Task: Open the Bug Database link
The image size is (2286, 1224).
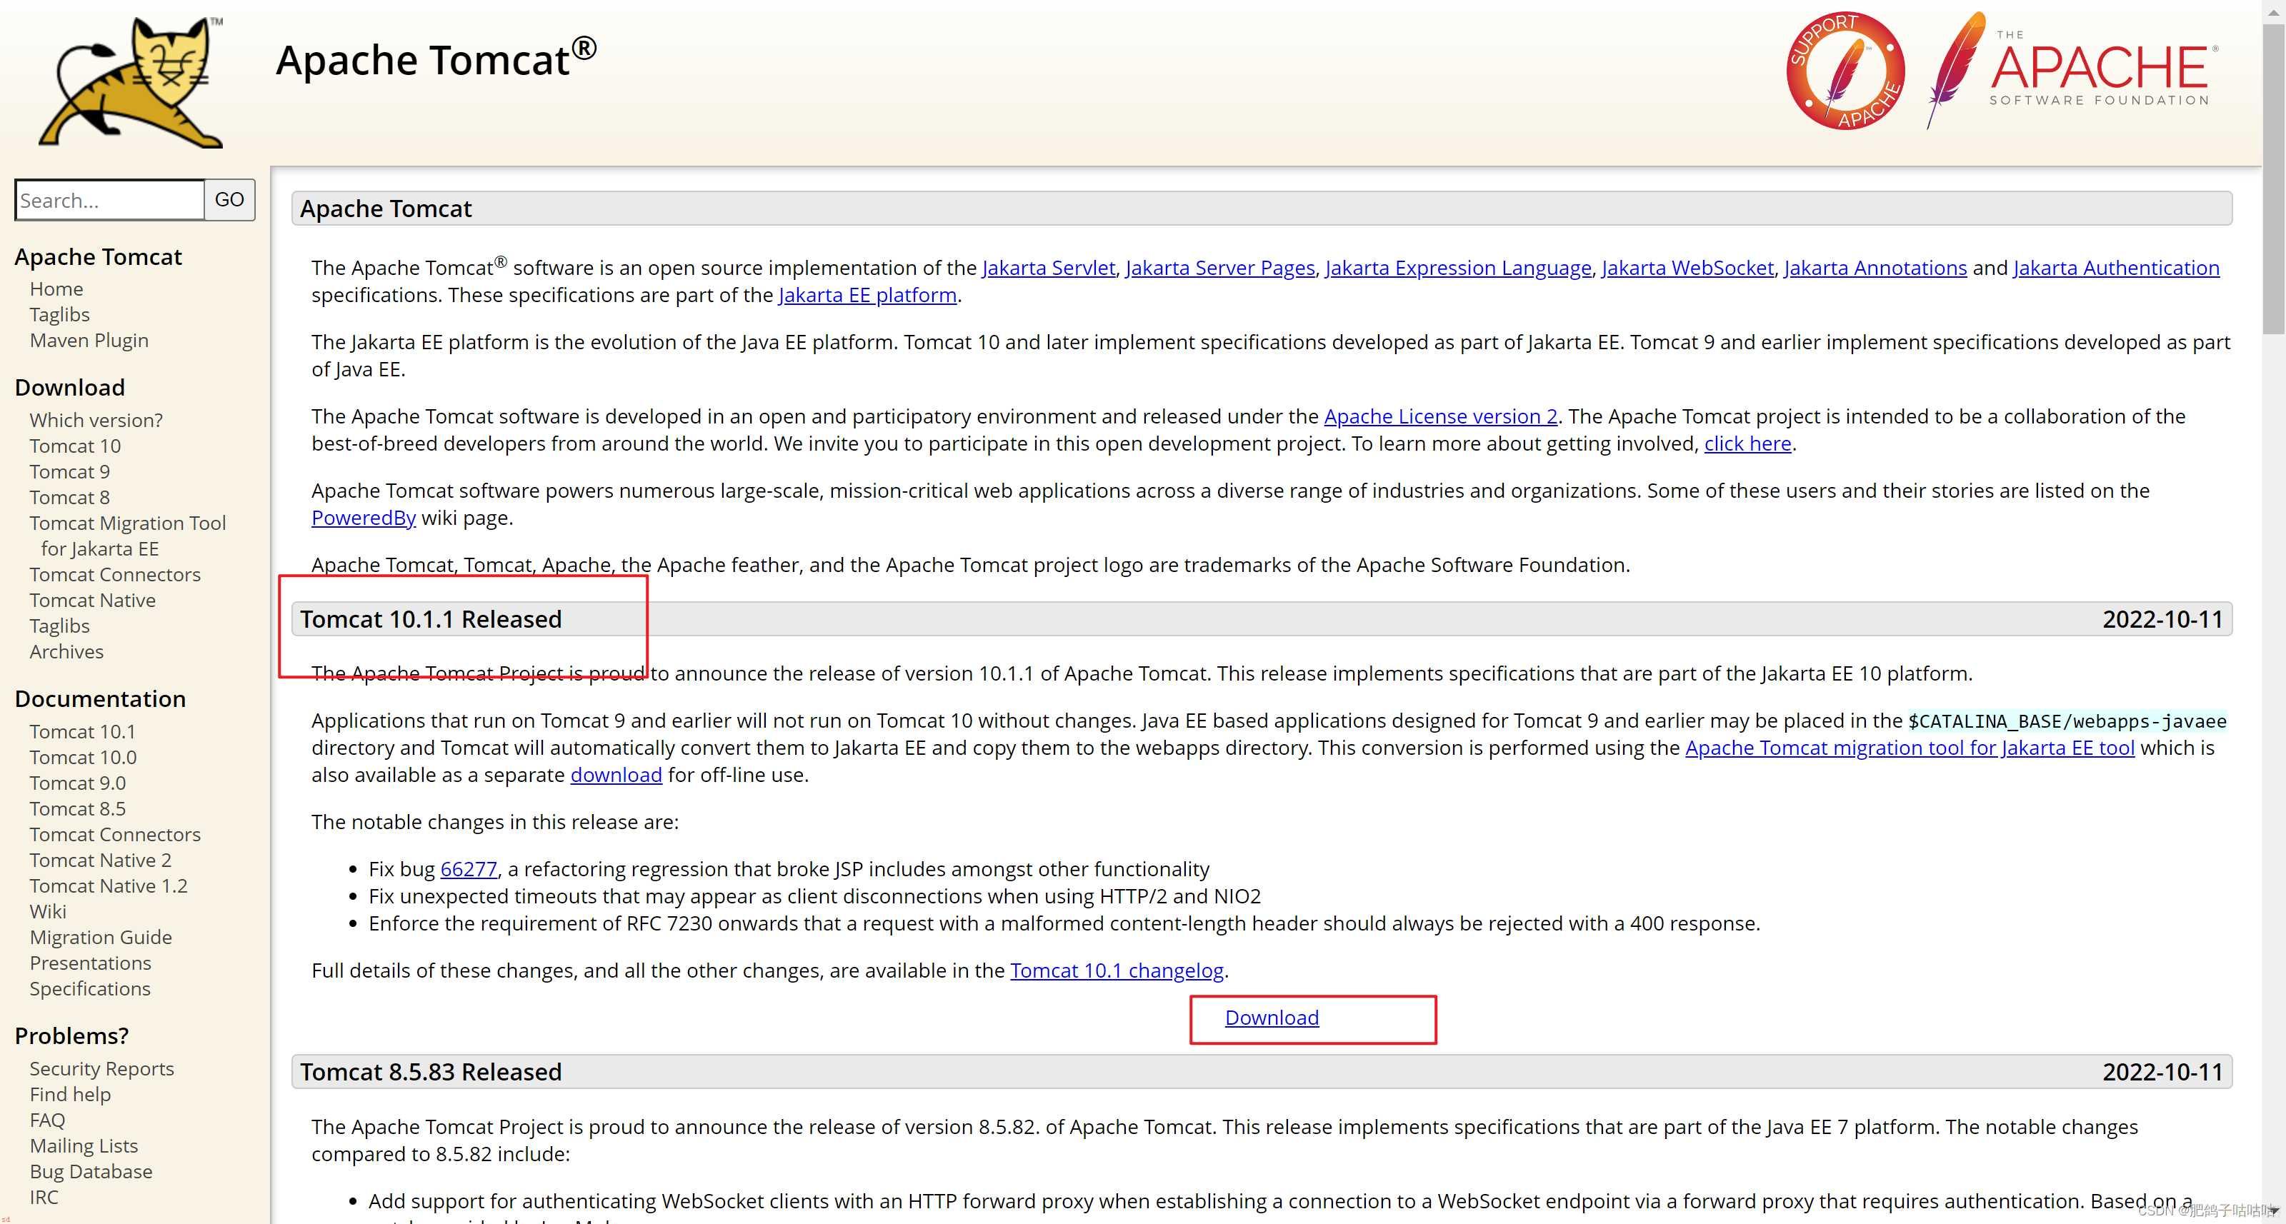Action: (x=91, y=1172)
